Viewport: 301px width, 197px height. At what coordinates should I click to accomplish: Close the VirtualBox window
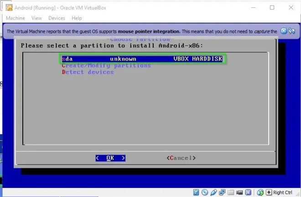291,7
